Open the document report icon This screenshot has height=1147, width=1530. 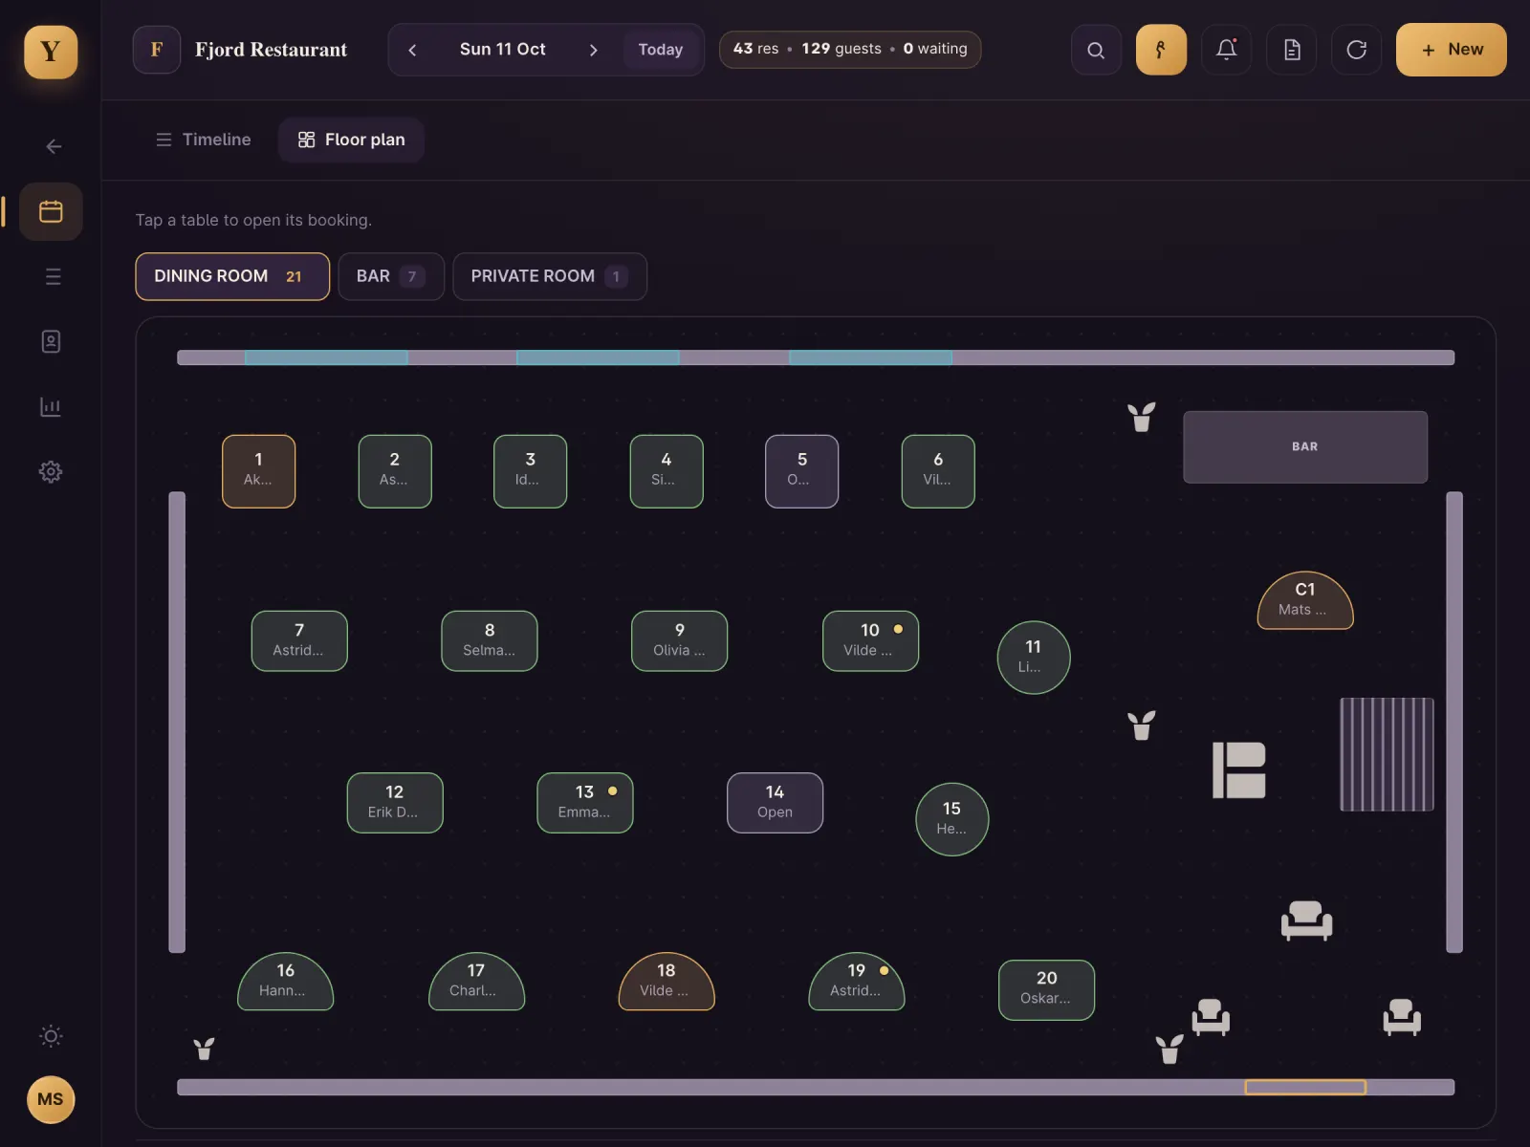(x=1292, y=50)
